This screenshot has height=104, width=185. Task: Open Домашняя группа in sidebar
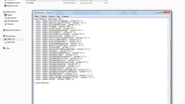click(13, 30)
